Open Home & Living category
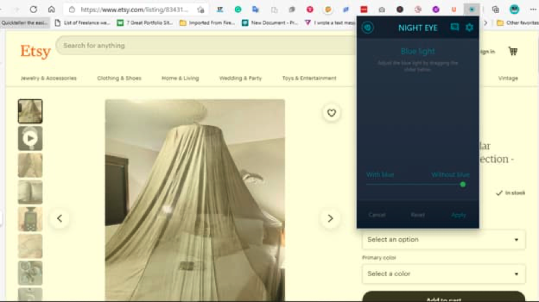The width and height of the screenshot is (539, 302). pyautogui.click(x=180, y=78)
